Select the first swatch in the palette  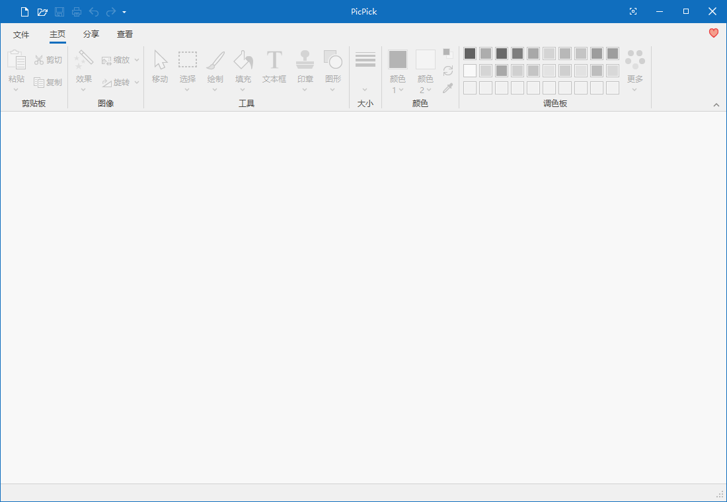point(470,54)
